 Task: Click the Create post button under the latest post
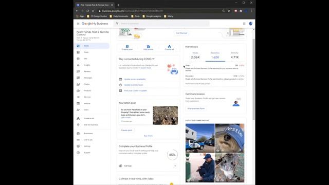point(126,130)
